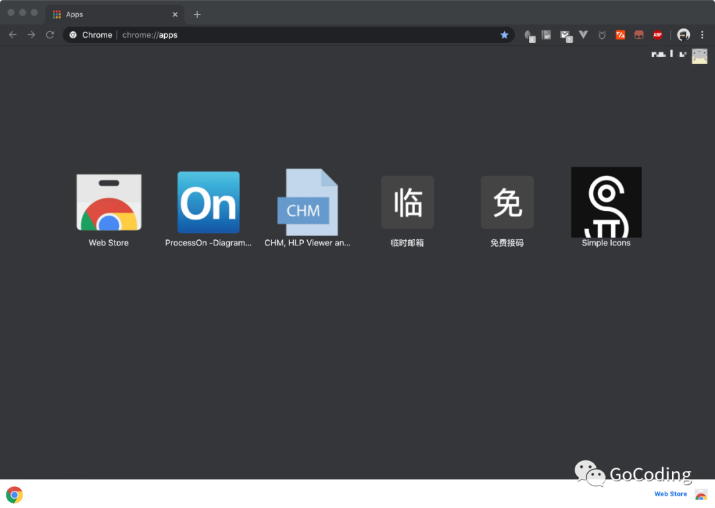Click the gray fox-shaped extension icon

[602, 35]
